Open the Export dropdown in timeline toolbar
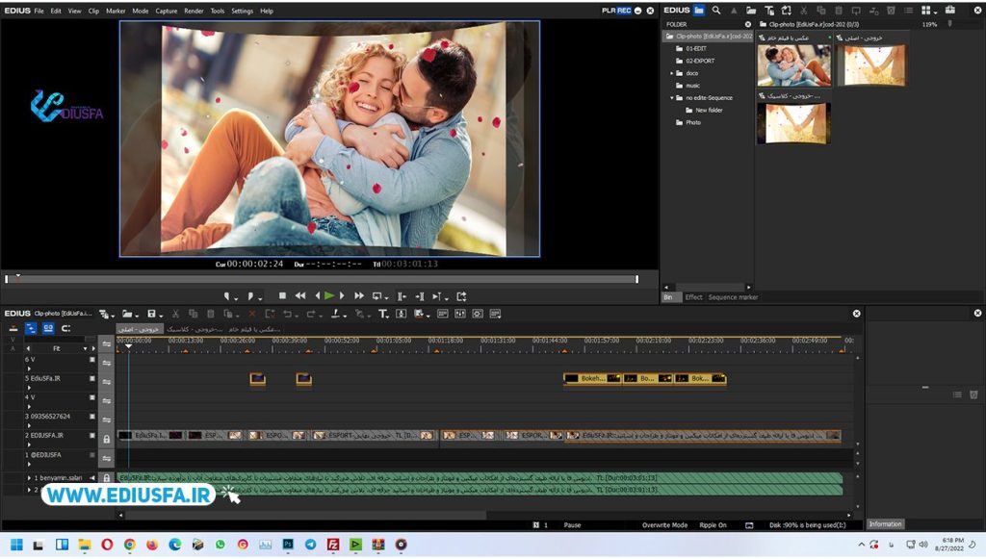This screenshot has width=986, height=559. click(x=428, y=316)
